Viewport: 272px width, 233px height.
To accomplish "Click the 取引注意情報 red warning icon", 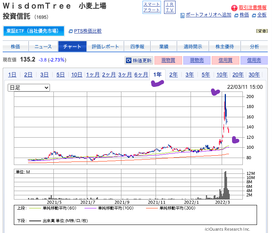I will click(x=234, y=8).
